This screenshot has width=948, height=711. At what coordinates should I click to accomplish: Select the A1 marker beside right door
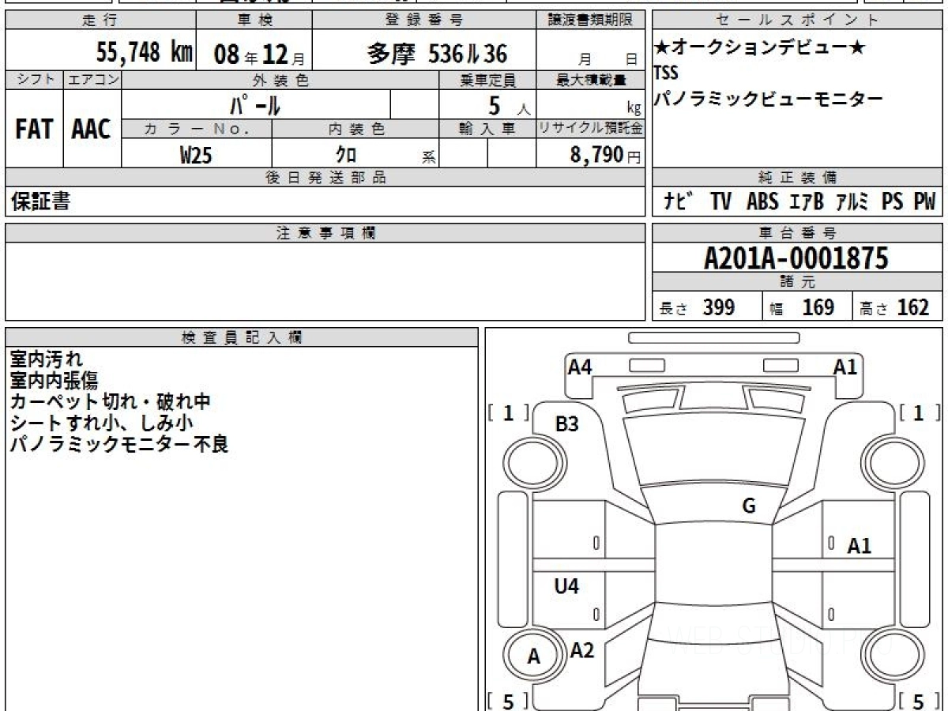pos(859,545)
